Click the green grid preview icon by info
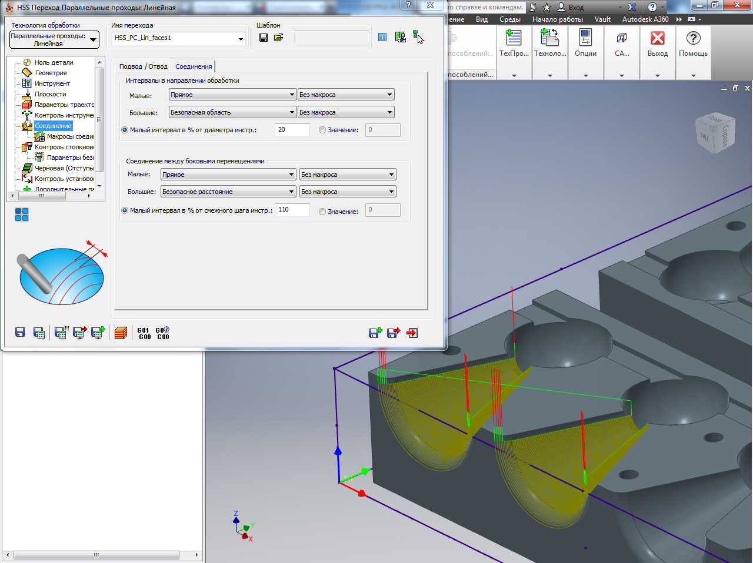 tap(401, 37)
